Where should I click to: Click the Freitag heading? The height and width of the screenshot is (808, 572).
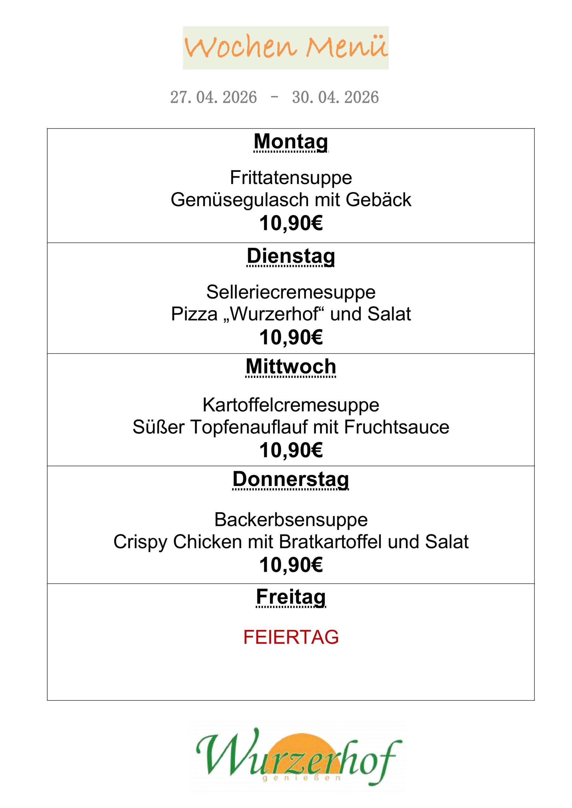[x=291, y=597]
